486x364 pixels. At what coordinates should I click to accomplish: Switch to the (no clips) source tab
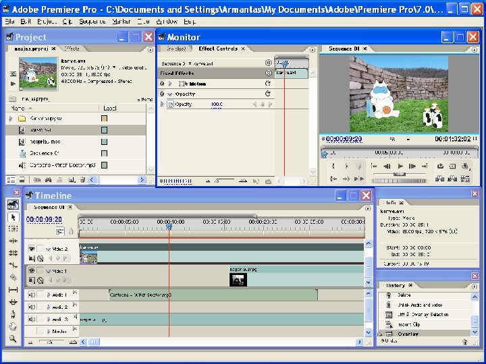176,49
